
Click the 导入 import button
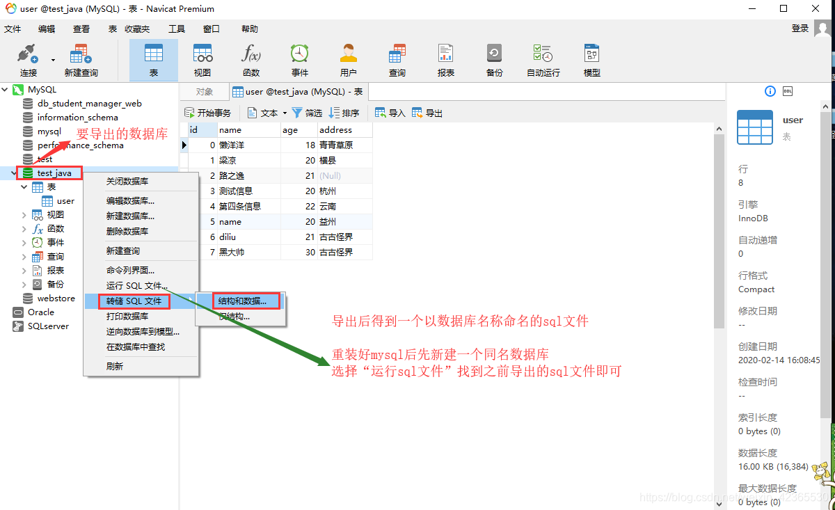390,113
